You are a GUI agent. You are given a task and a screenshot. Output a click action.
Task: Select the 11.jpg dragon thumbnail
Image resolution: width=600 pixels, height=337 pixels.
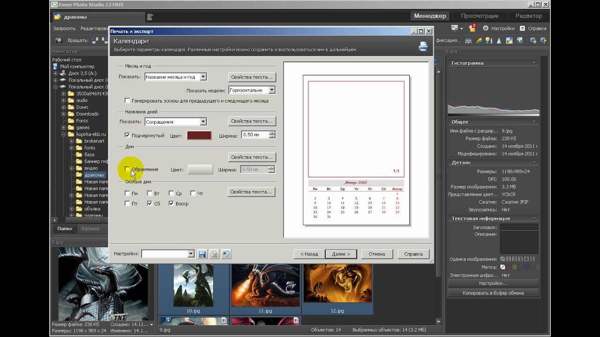[265, 286]
